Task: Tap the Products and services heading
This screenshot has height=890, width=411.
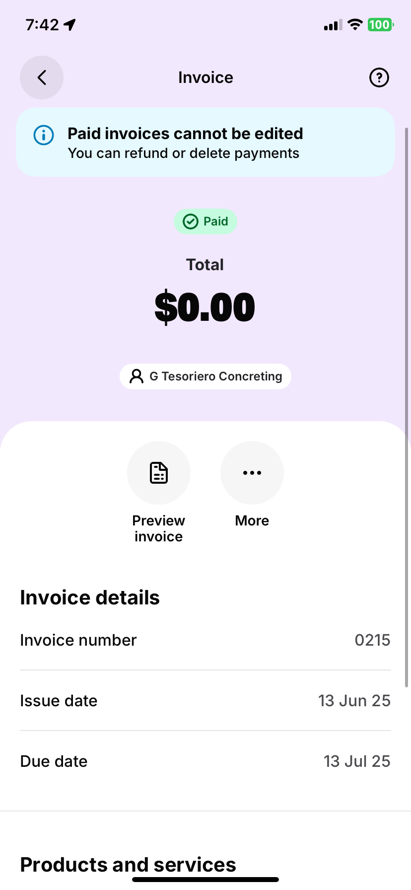Action: click(x=128, y=865)
